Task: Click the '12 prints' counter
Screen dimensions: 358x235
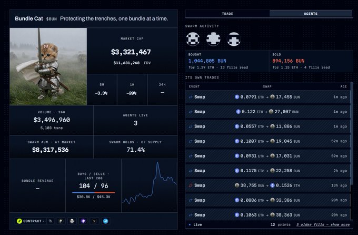Action: 281,224
